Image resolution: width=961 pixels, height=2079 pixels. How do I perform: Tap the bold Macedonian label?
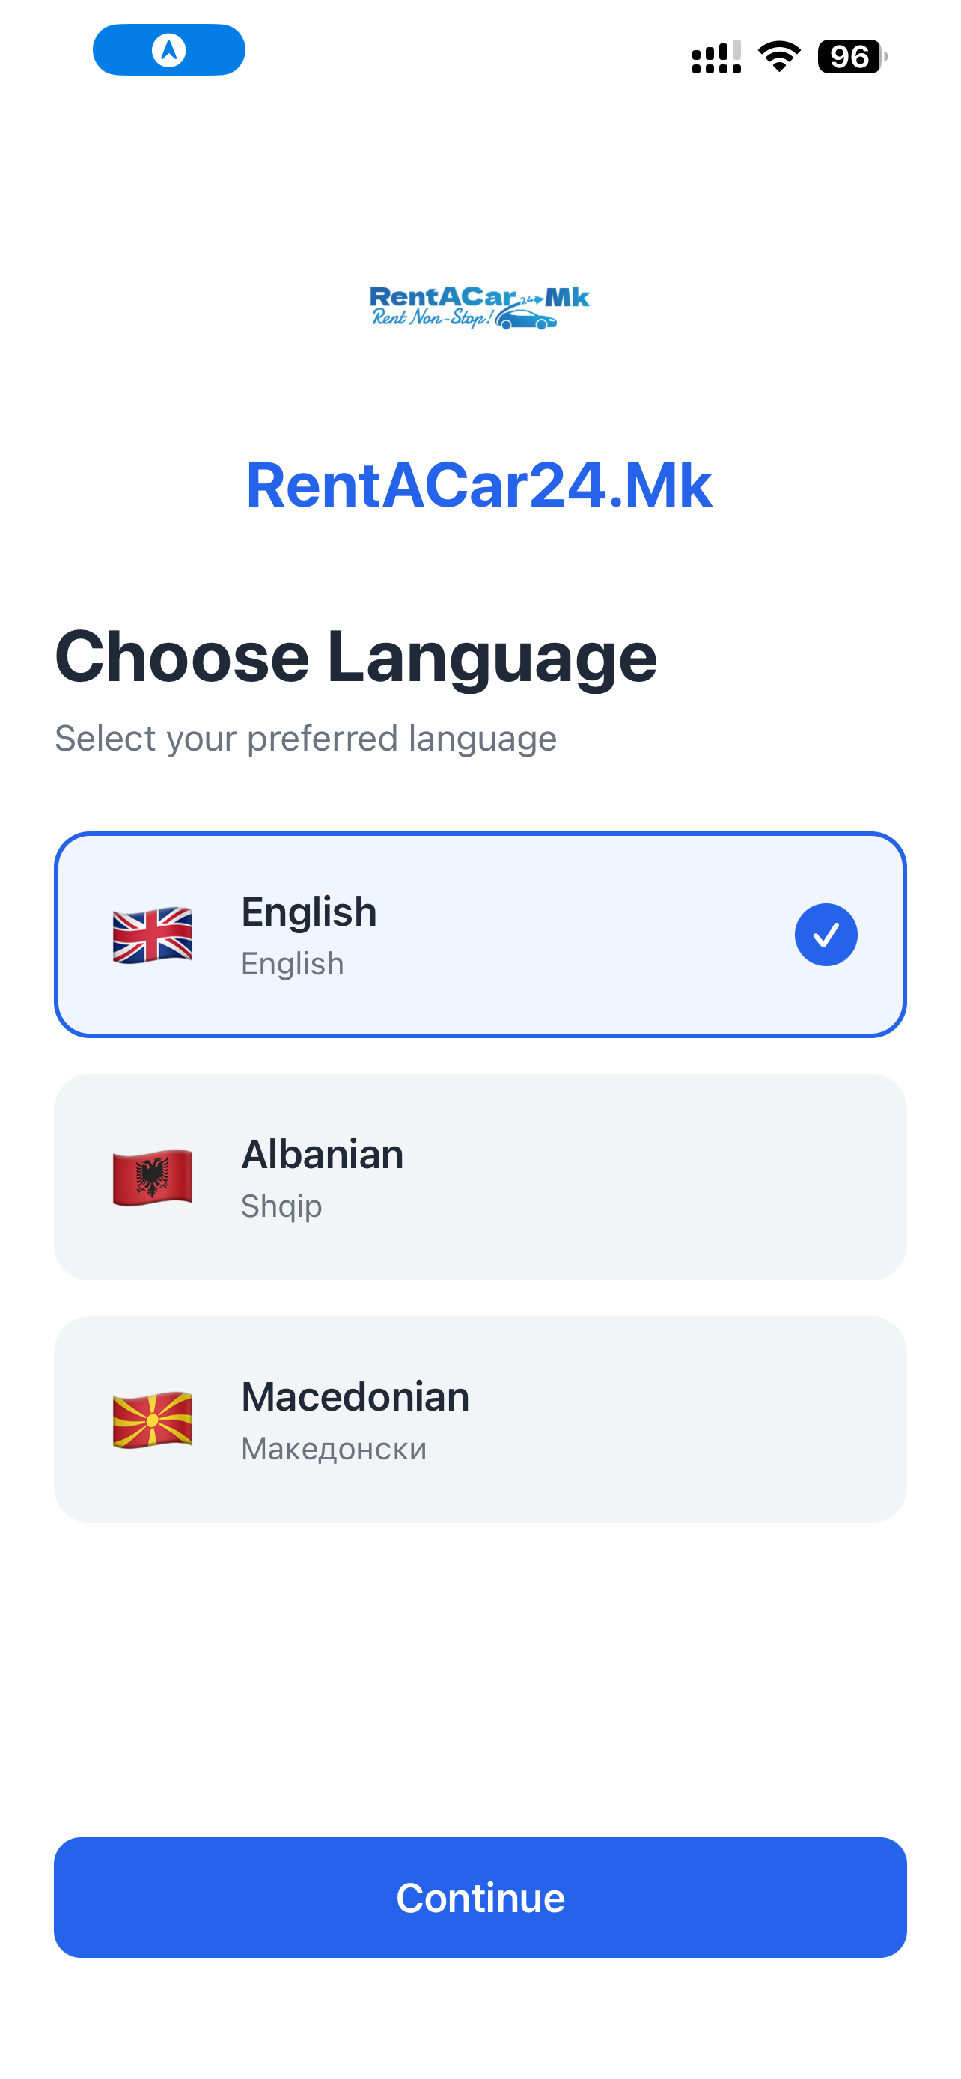pos(355,1397)
